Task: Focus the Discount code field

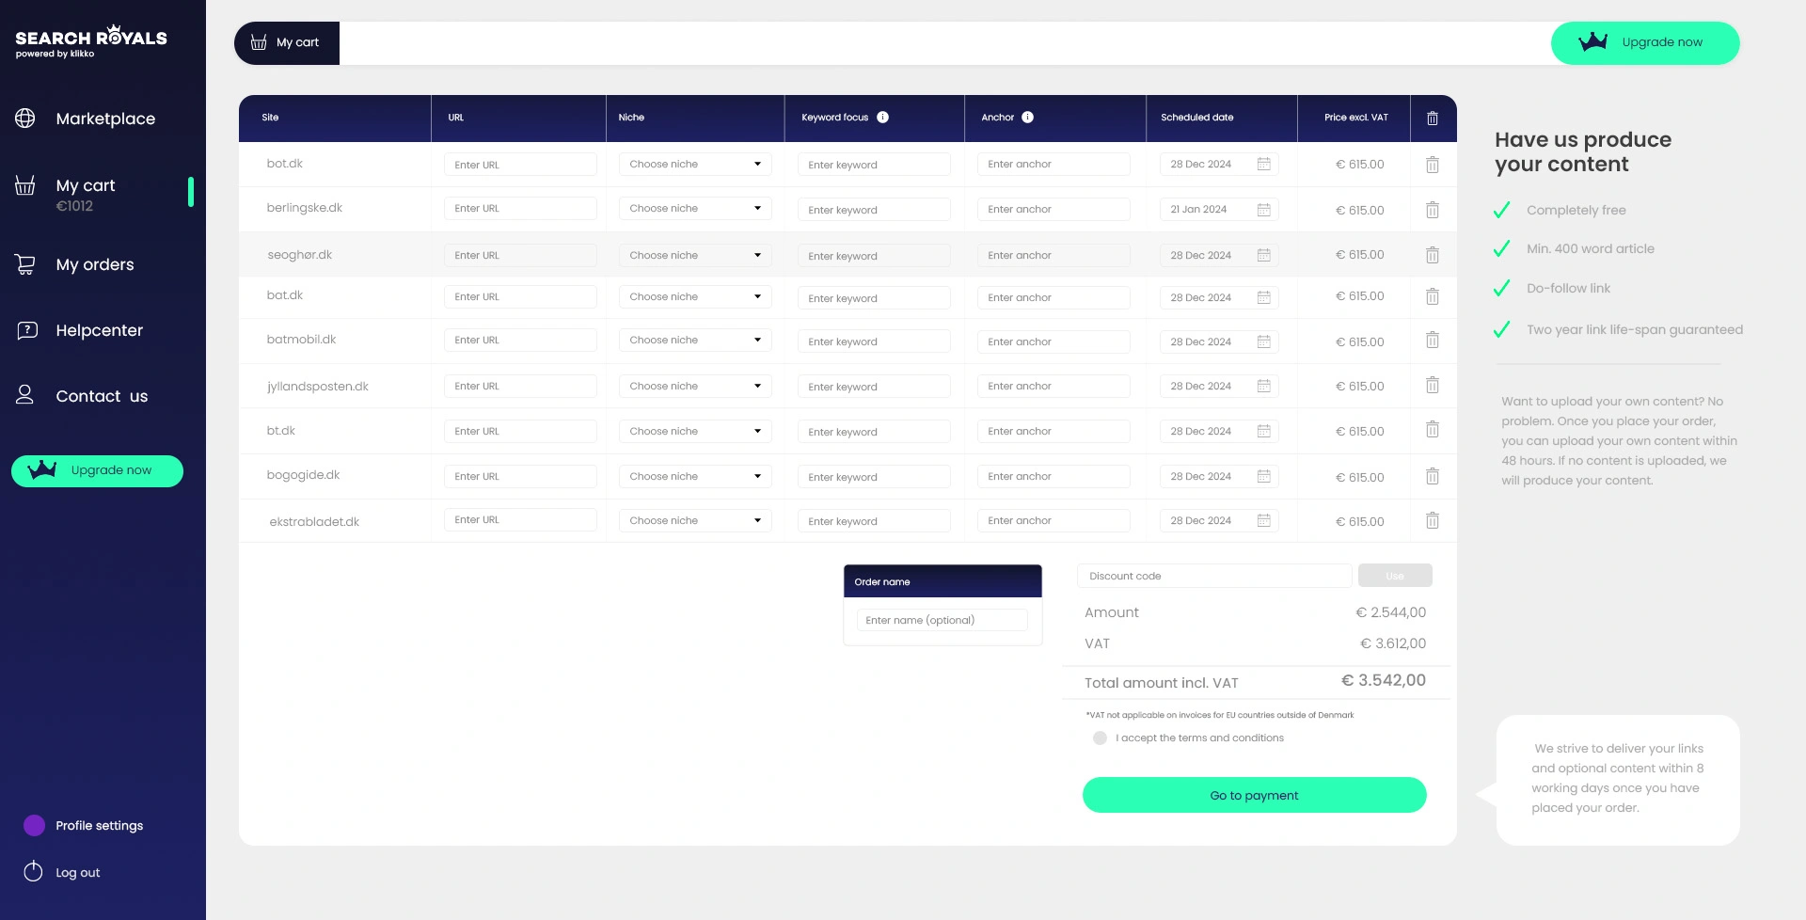Action: pyautogui.click(x=1214, y=576)
